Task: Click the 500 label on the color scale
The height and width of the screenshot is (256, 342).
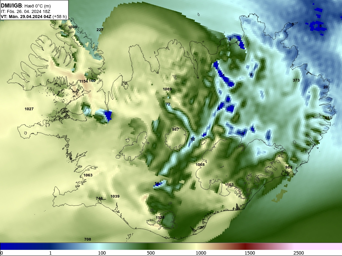Action: [x=151, y=253]
